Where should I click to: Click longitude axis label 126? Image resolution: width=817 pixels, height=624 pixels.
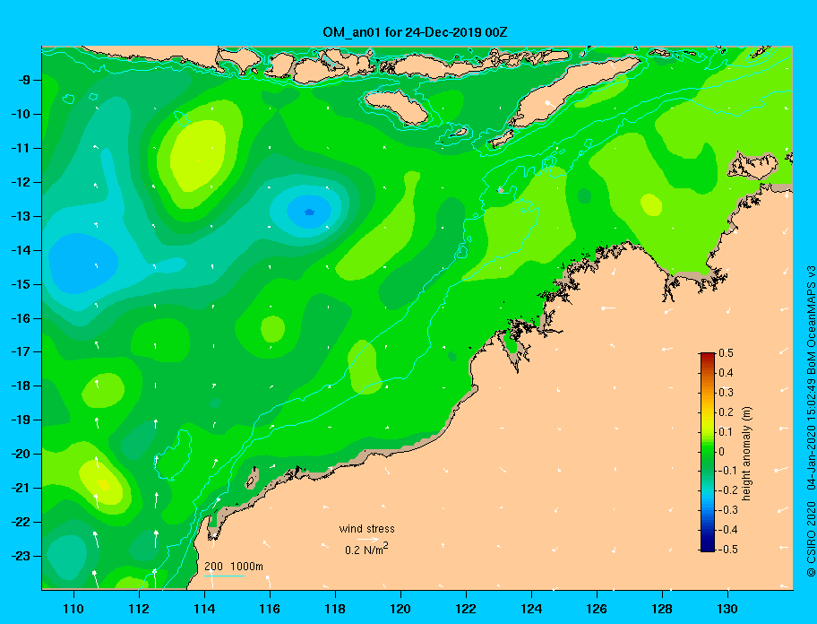click(597, 609)
